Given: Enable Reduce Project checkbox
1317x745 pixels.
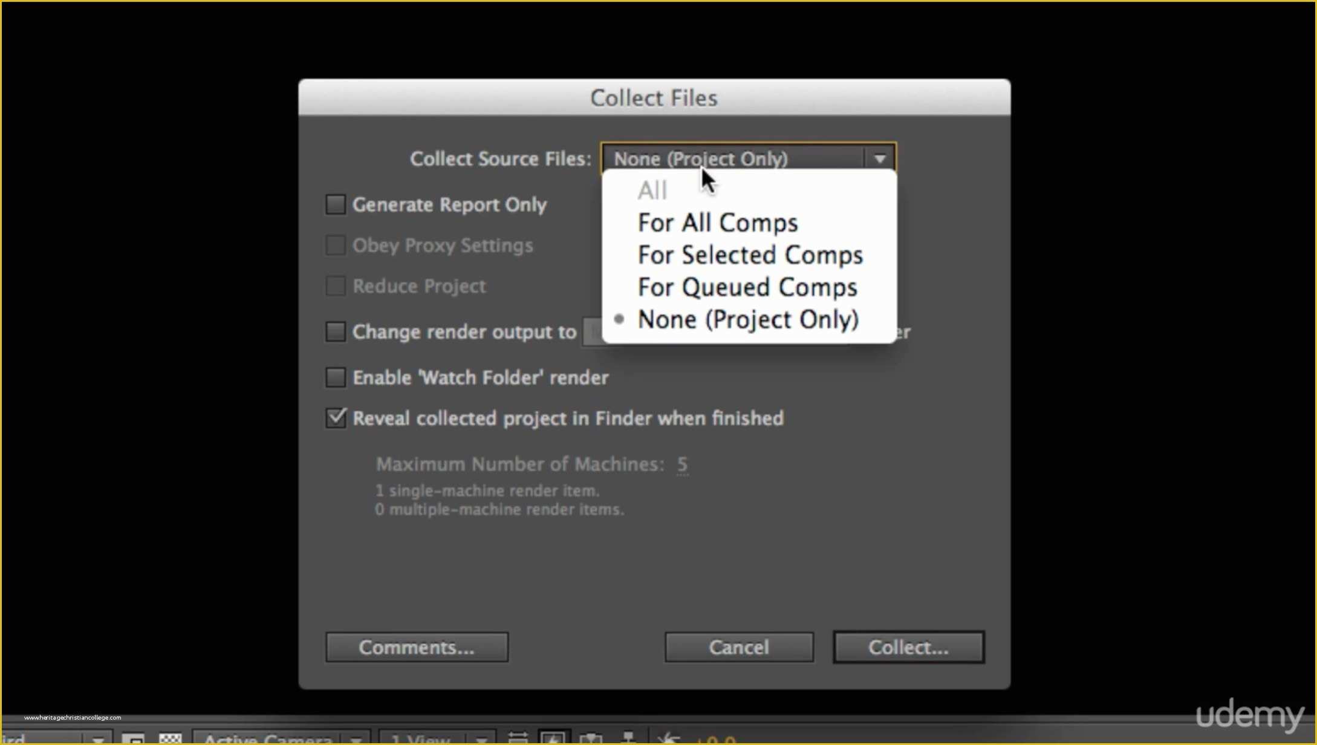Looking at the screenshot, I should 336,285.
